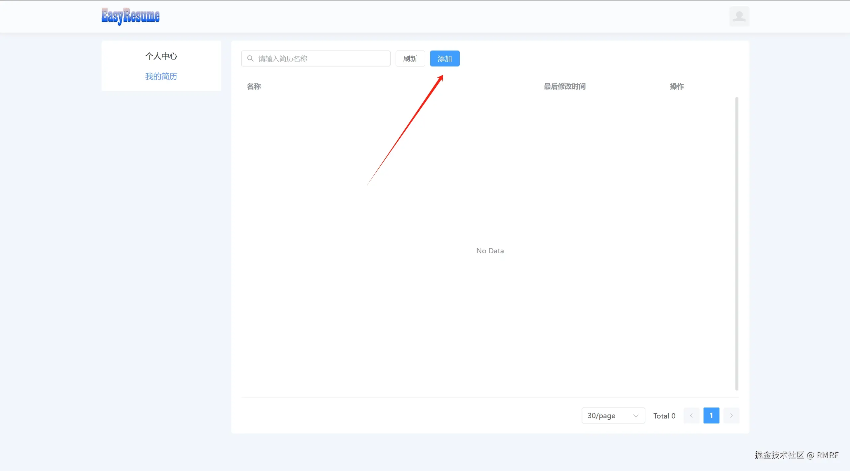Click the blue 添加 add button
Viewport: 850px width, 471px height.
tap(444, 59)
